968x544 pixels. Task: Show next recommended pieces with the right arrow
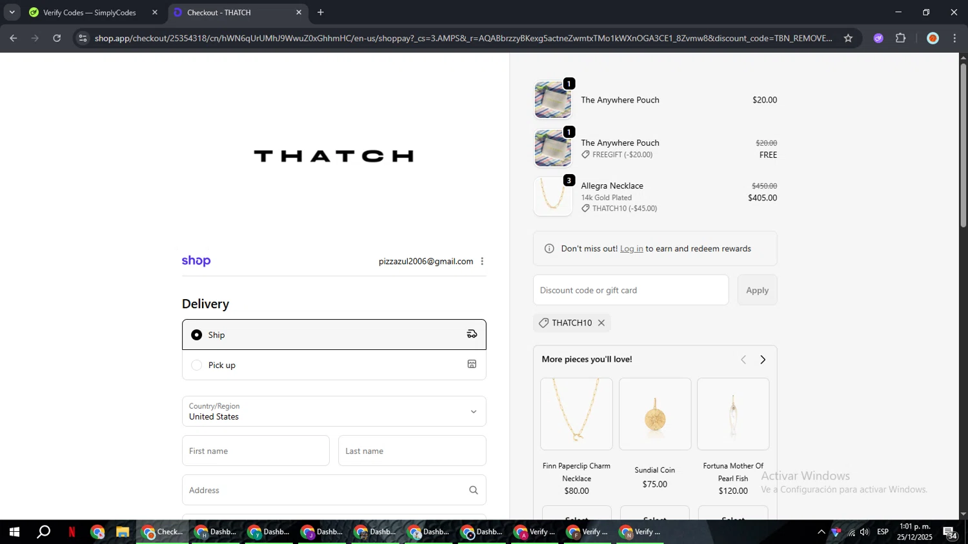763,360
